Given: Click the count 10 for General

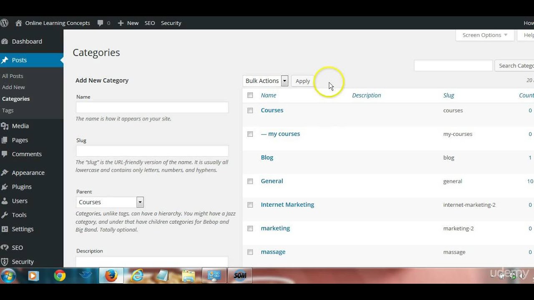Looking at the screenshot, I should tap(530, 181).
